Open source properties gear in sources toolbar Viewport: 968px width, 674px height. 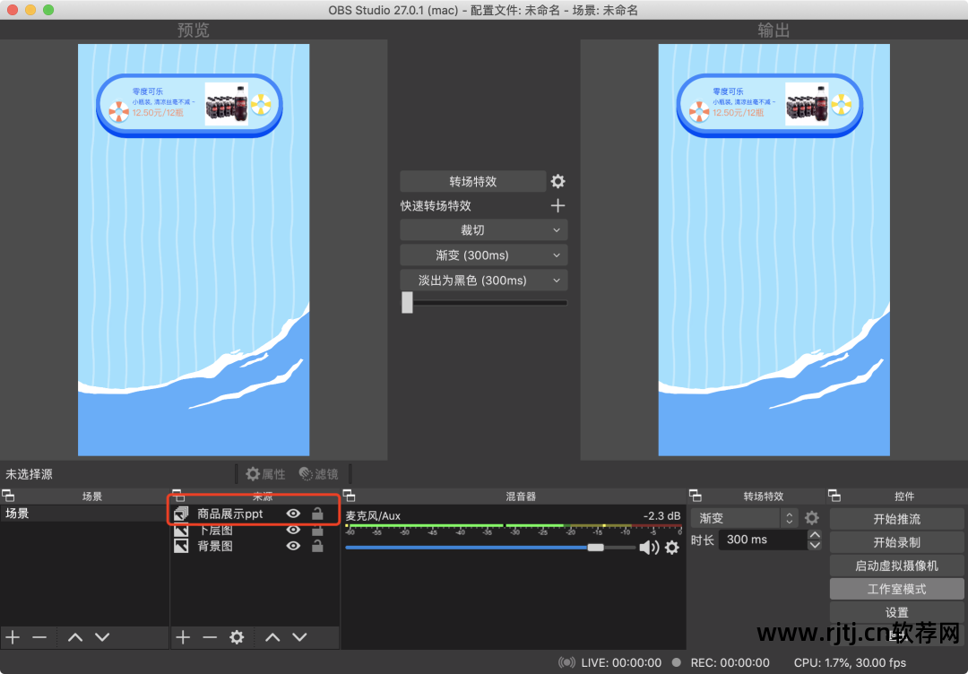(x=237, y=637)
